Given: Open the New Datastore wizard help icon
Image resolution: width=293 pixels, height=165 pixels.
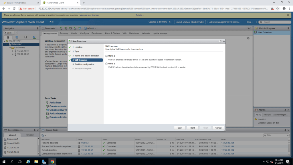Looking at the screenshot, I should [x=220, y=41].
